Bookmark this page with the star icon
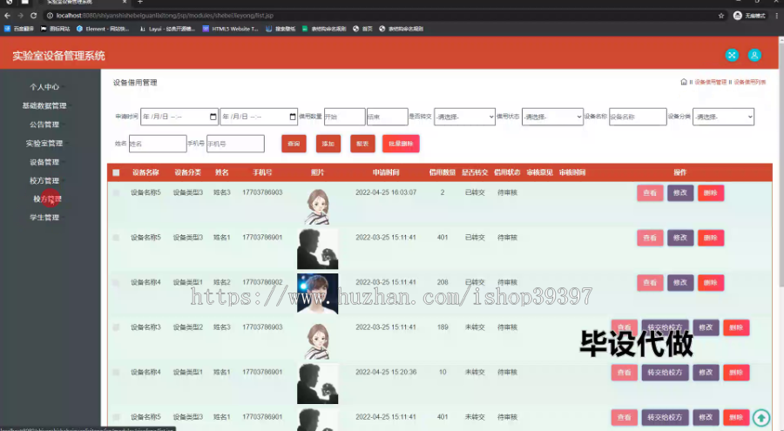This screenshot has height=431, width=784. click(721, 16)
